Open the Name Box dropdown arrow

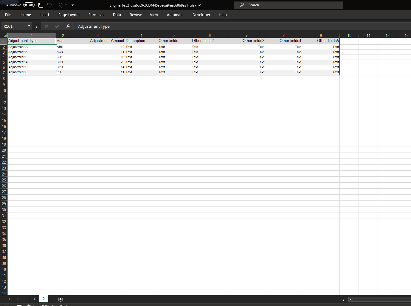click(29, 26)
